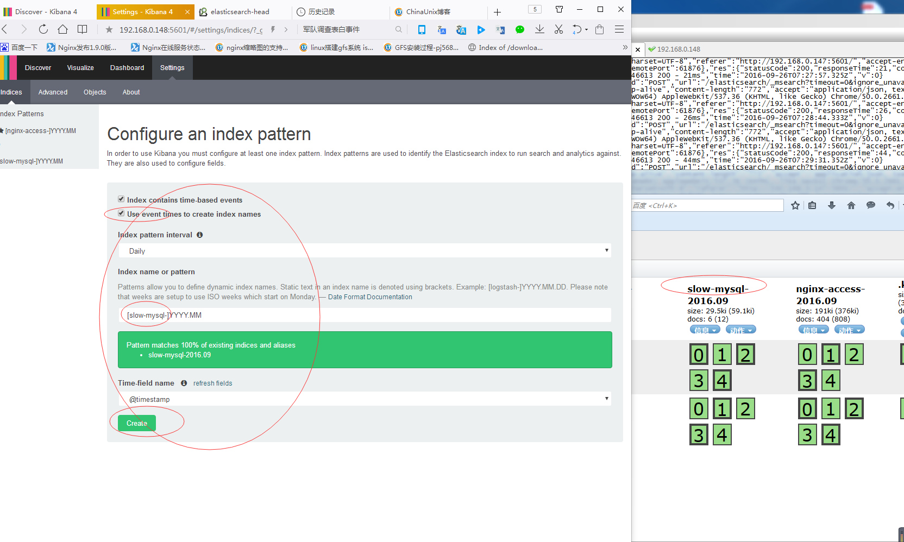Image resolution: width=904 pixels, height=542 pixels.
Task: Click the index name or pattern input field
Action: tap(365, 315)
